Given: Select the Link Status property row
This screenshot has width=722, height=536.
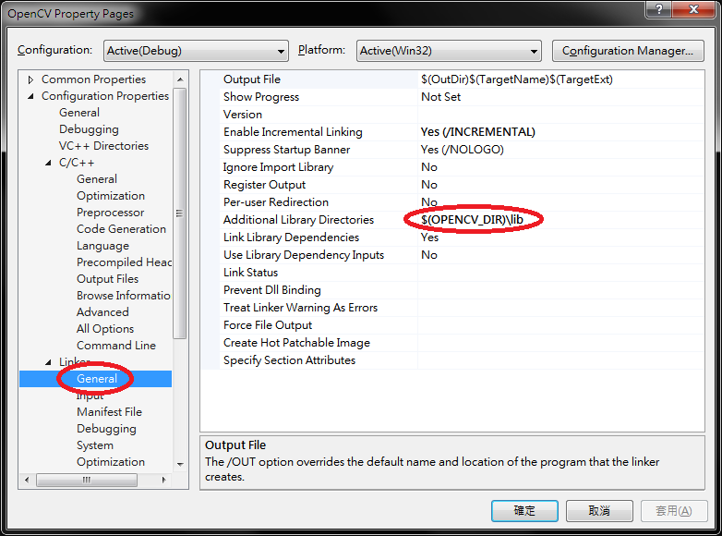Looking at the screenshot, I should click(462, 273).
